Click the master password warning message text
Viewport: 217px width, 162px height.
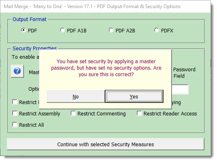(x=106, y=68)
